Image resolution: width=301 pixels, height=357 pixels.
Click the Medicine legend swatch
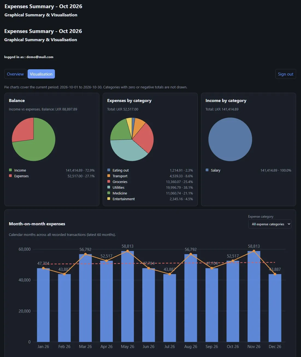coord(109,193)
